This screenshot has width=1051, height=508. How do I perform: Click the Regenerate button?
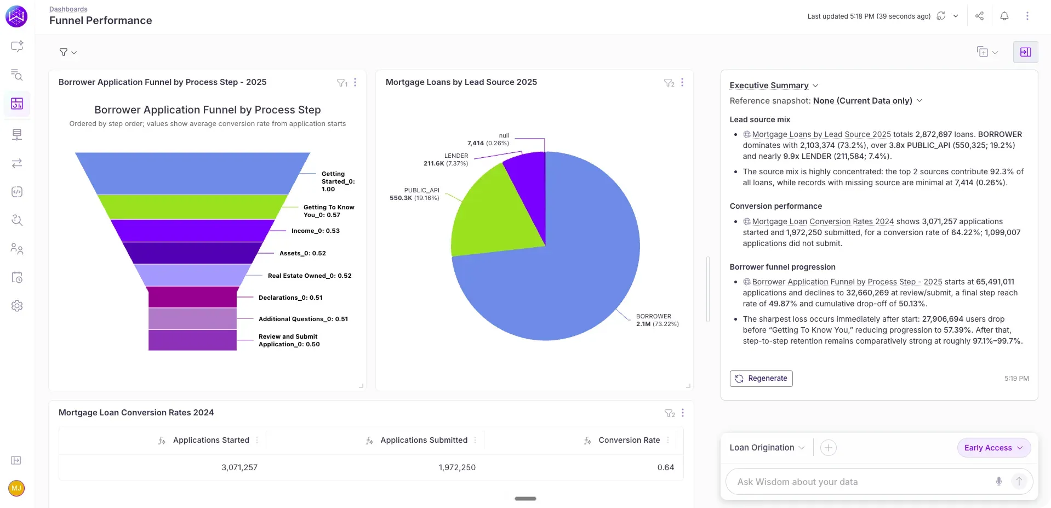[x=761, y=379]
